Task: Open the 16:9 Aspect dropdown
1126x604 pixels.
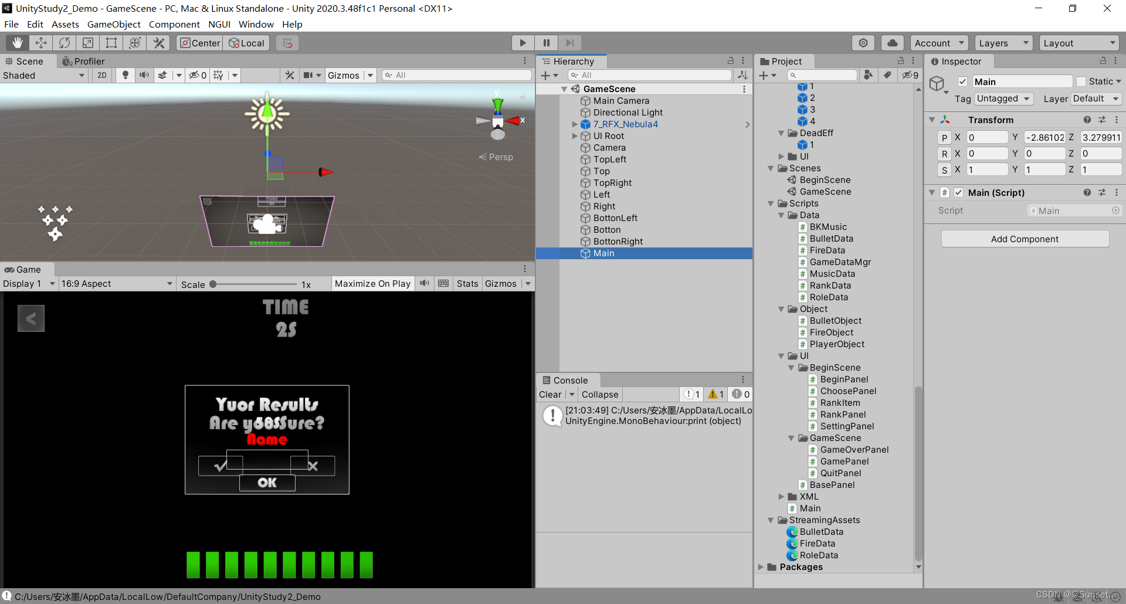Action: click(117, 284)
